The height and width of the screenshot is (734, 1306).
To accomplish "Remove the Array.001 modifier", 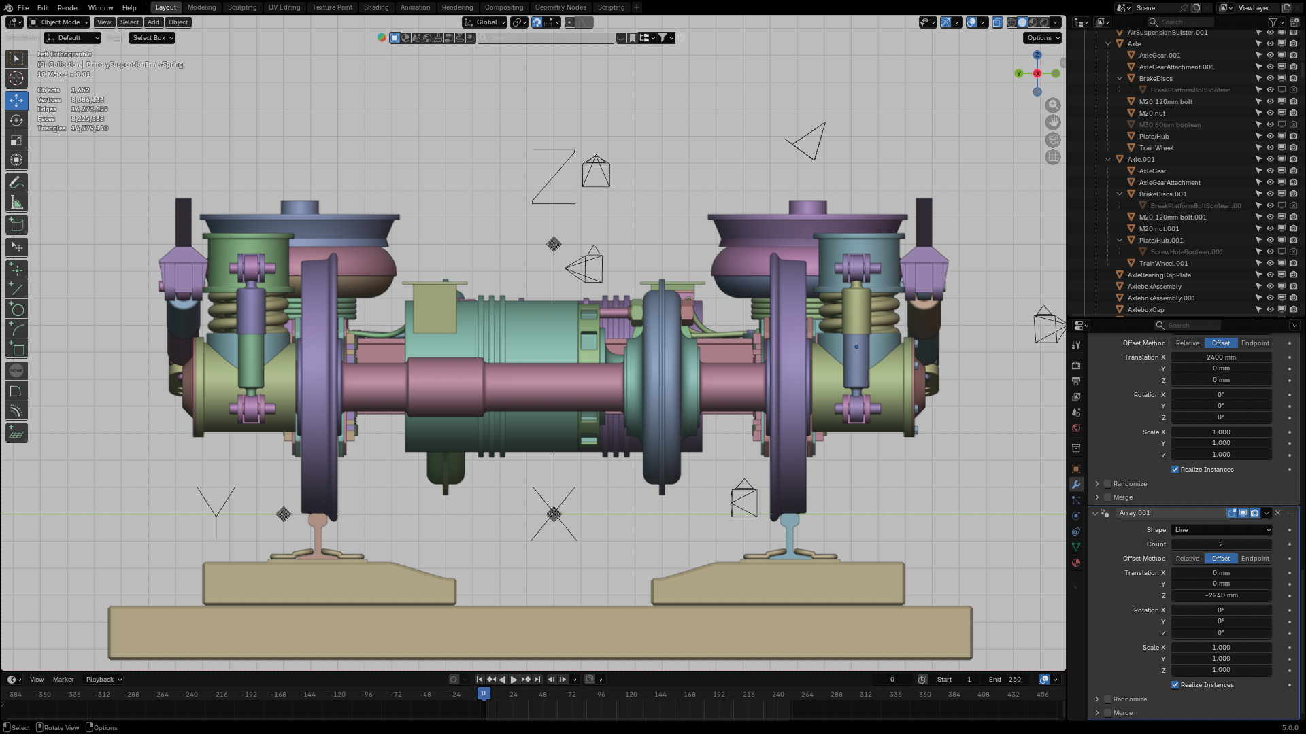I will [1277, 513].
